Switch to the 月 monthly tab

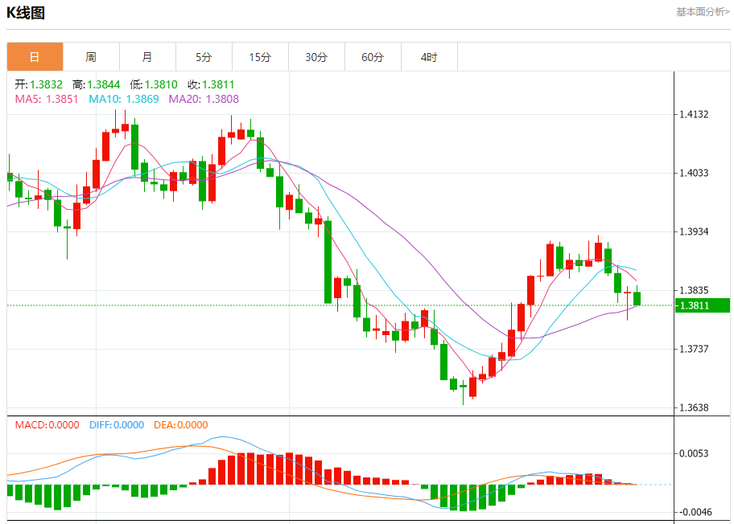(147, 57)
